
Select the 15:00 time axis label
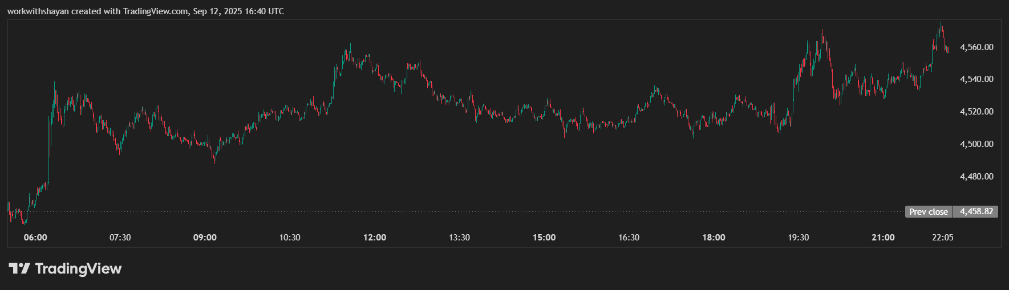click(x=544, y=237)
